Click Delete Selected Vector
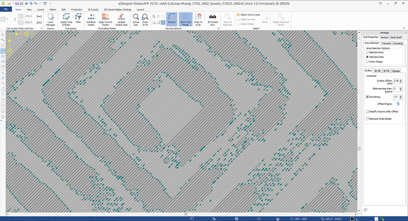 (281, 19)
